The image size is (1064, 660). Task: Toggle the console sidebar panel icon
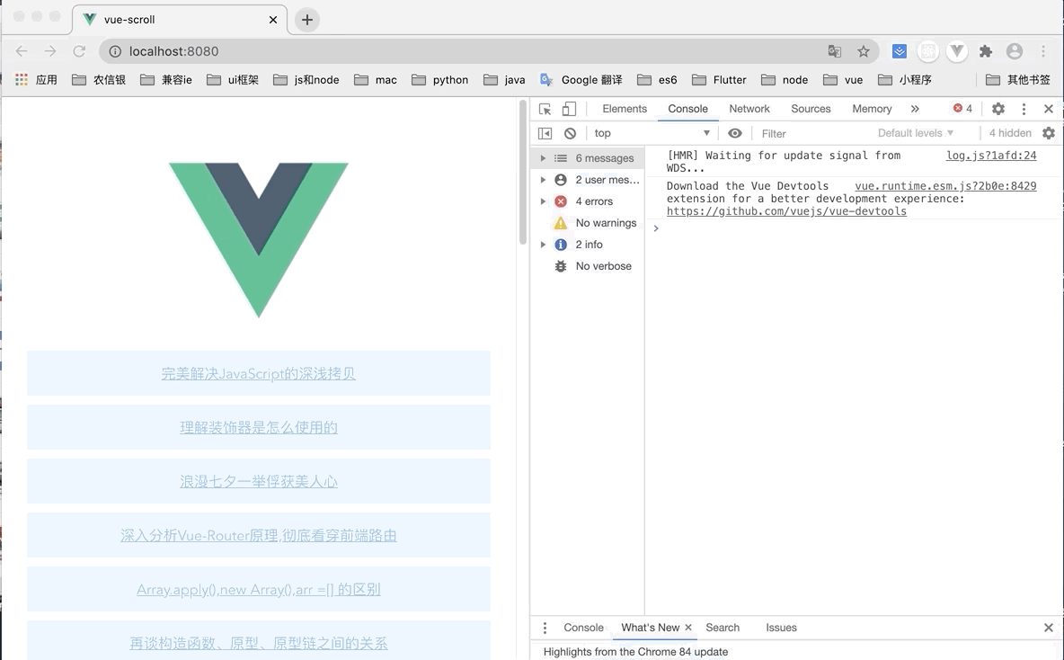[545, 133]
